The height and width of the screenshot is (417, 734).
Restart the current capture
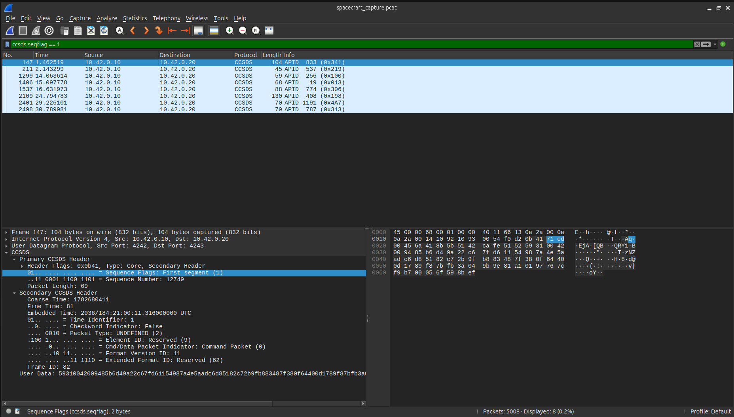click(x=36, y=30)
